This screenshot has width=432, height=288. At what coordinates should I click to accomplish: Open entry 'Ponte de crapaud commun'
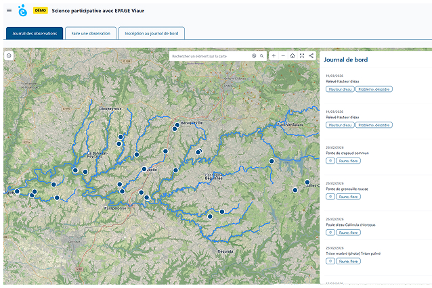click(x=347, y=153)
